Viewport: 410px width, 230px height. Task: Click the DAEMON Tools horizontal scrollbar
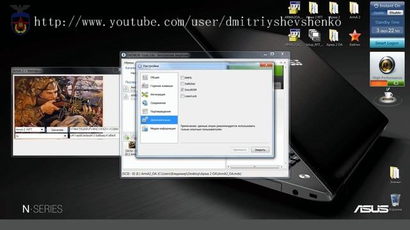255,167
